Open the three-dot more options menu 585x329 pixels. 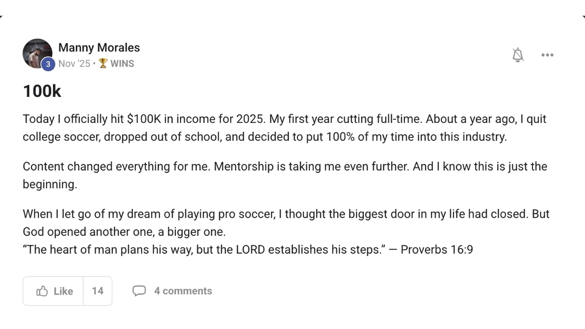(547, 55)
